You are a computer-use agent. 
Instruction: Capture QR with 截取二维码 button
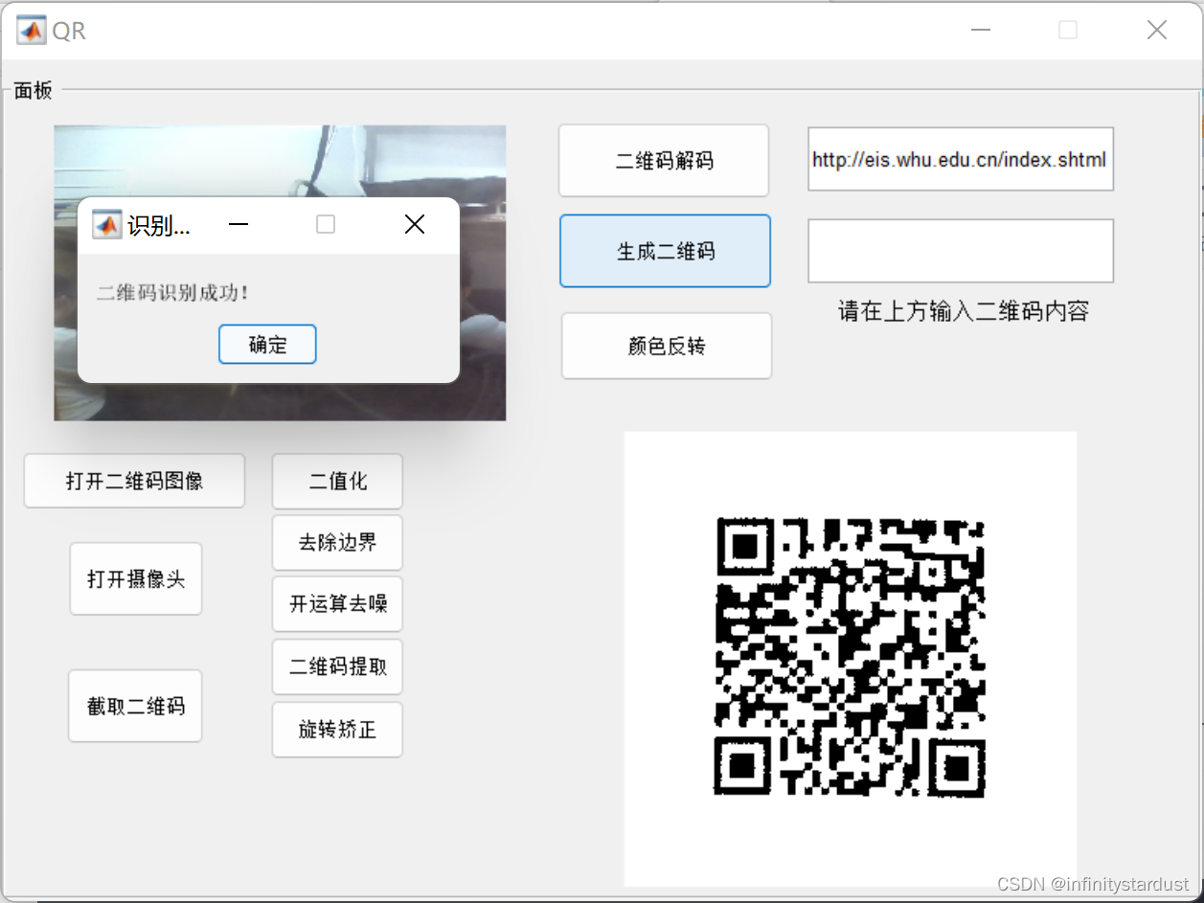point(134,706)
